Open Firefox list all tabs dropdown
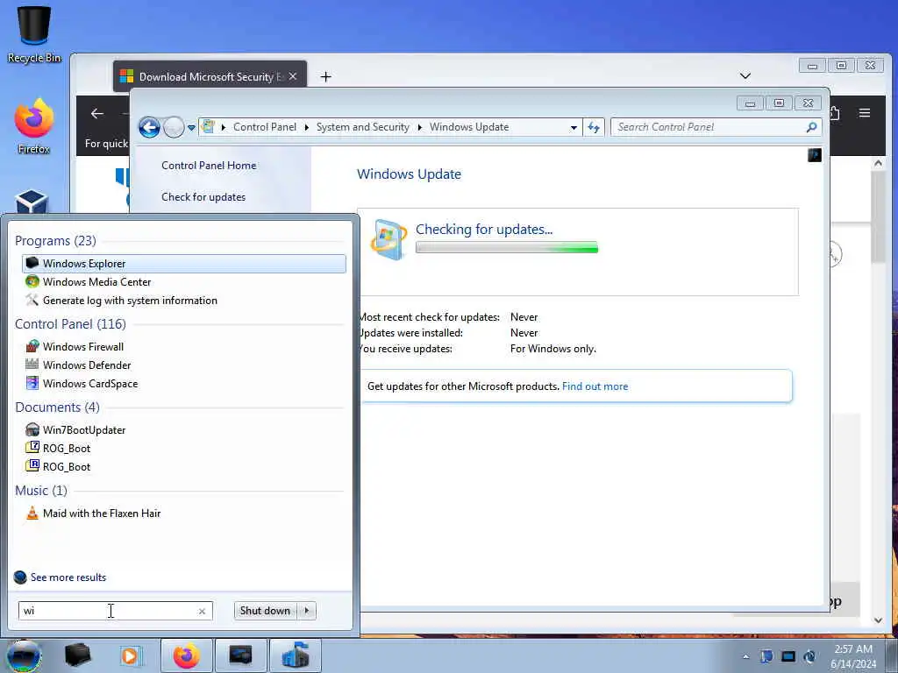 click(x=745, y=76)
